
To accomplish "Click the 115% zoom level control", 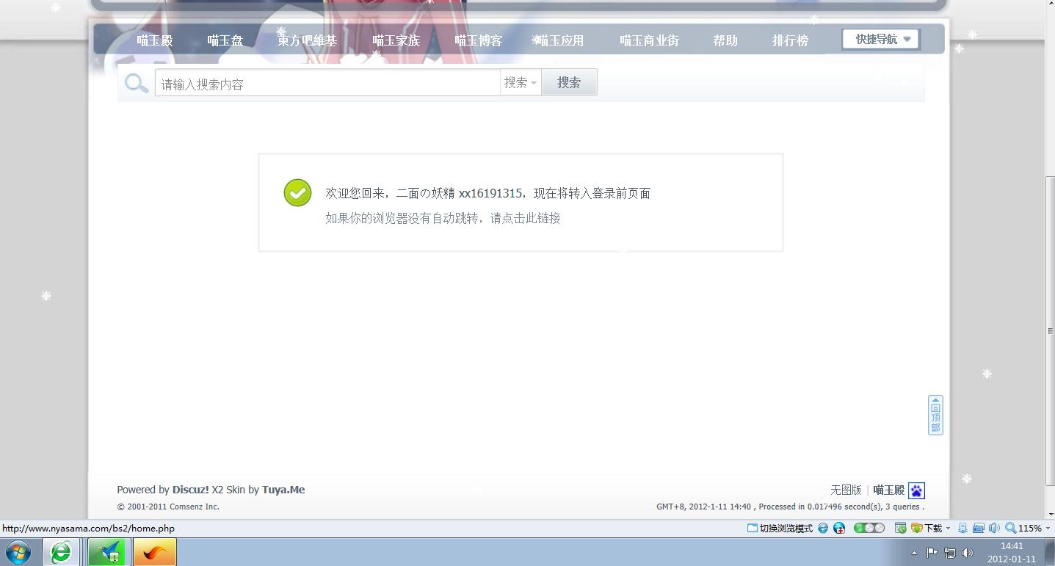I will [1027, 528].
